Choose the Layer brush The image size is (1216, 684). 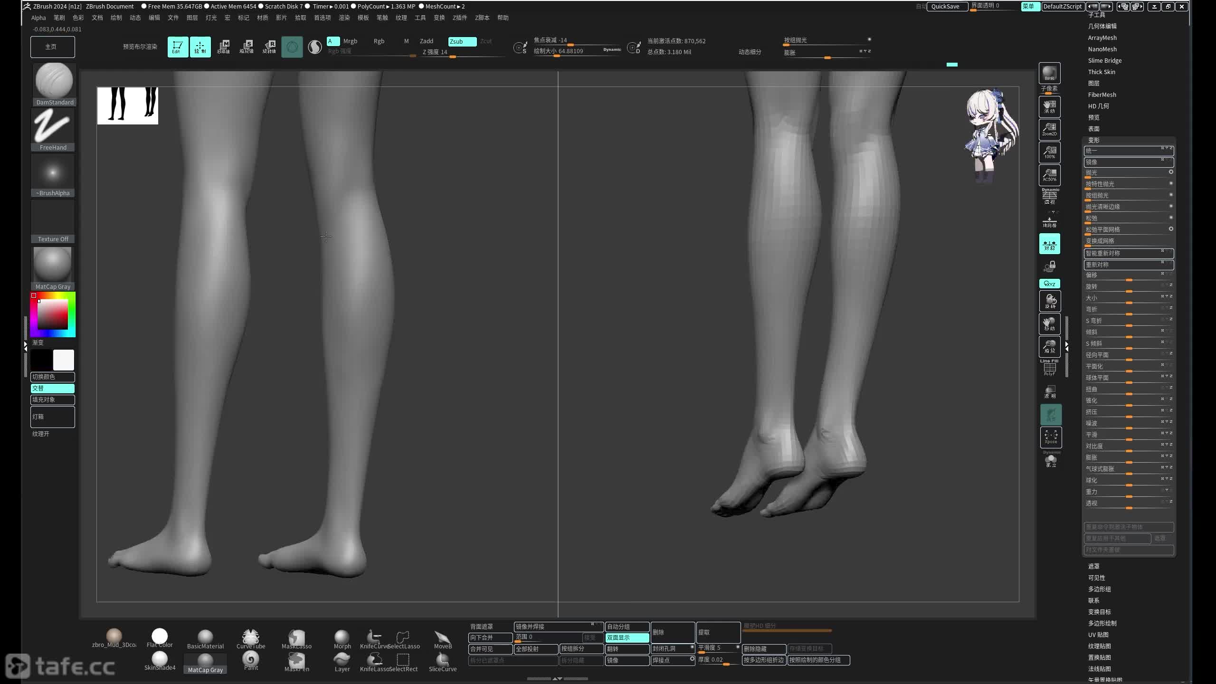tap(342, 662)
